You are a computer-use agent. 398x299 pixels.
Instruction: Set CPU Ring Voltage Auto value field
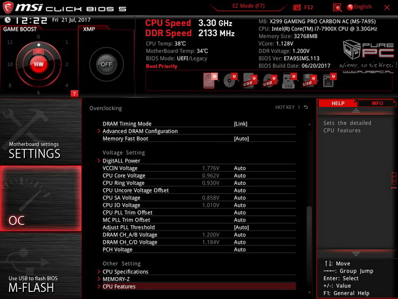pyautogui.click(x=239, y=183)
